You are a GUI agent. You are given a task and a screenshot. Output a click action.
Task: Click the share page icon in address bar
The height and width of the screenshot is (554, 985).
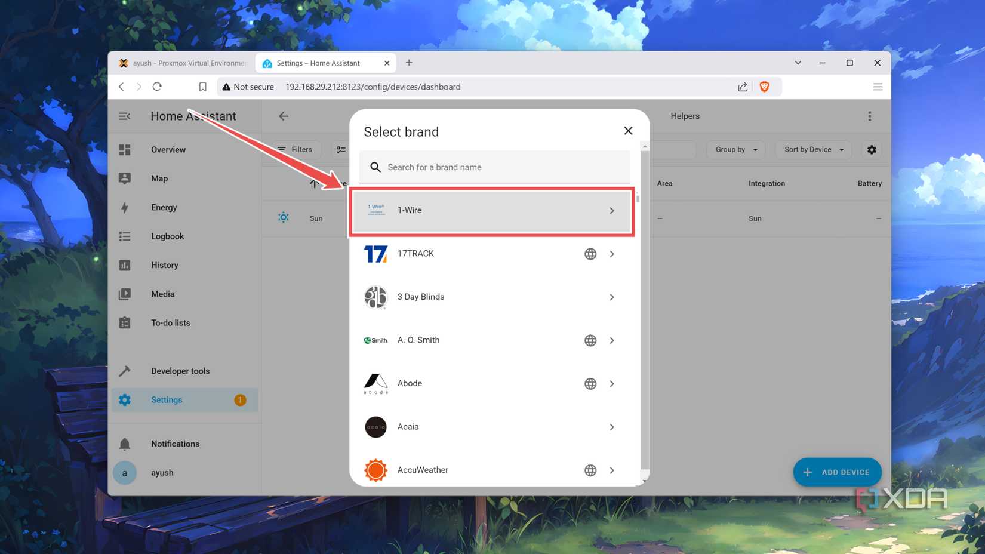pos(743,87)
